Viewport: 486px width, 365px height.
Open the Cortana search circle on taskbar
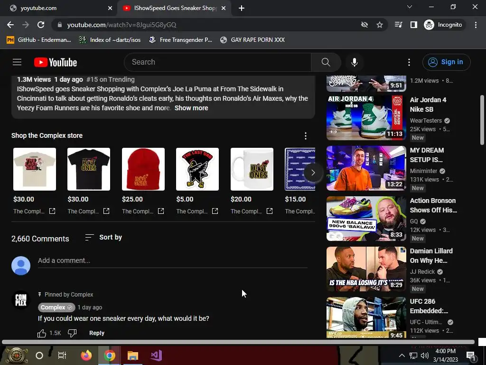39,355
